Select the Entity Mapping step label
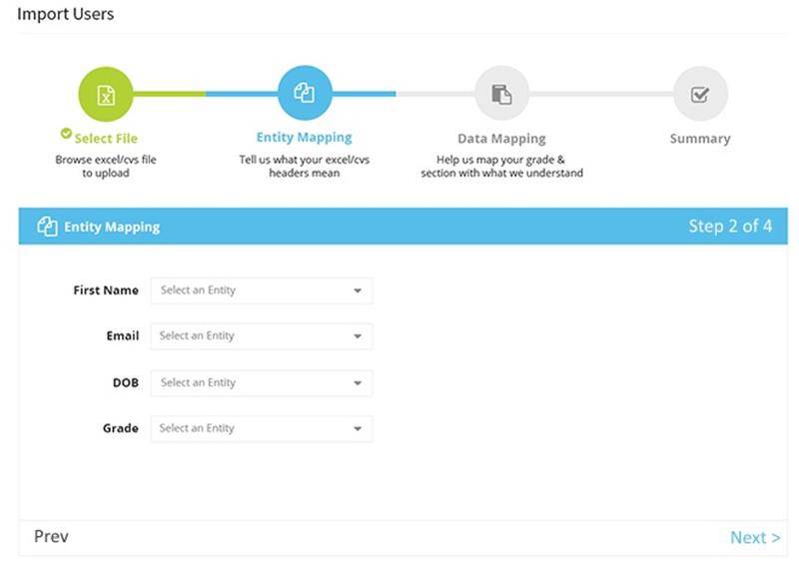 [304, 138]
